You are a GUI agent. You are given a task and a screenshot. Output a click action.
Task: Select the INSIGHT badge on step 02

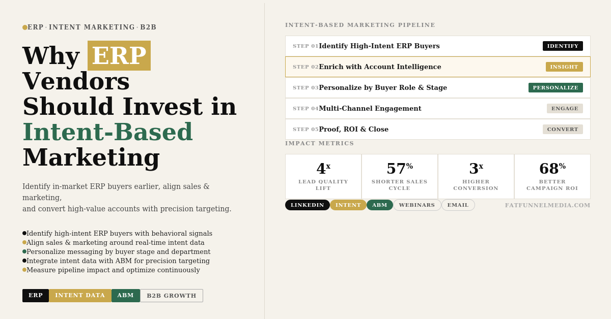pyautogui.click(x=564, y=67)
